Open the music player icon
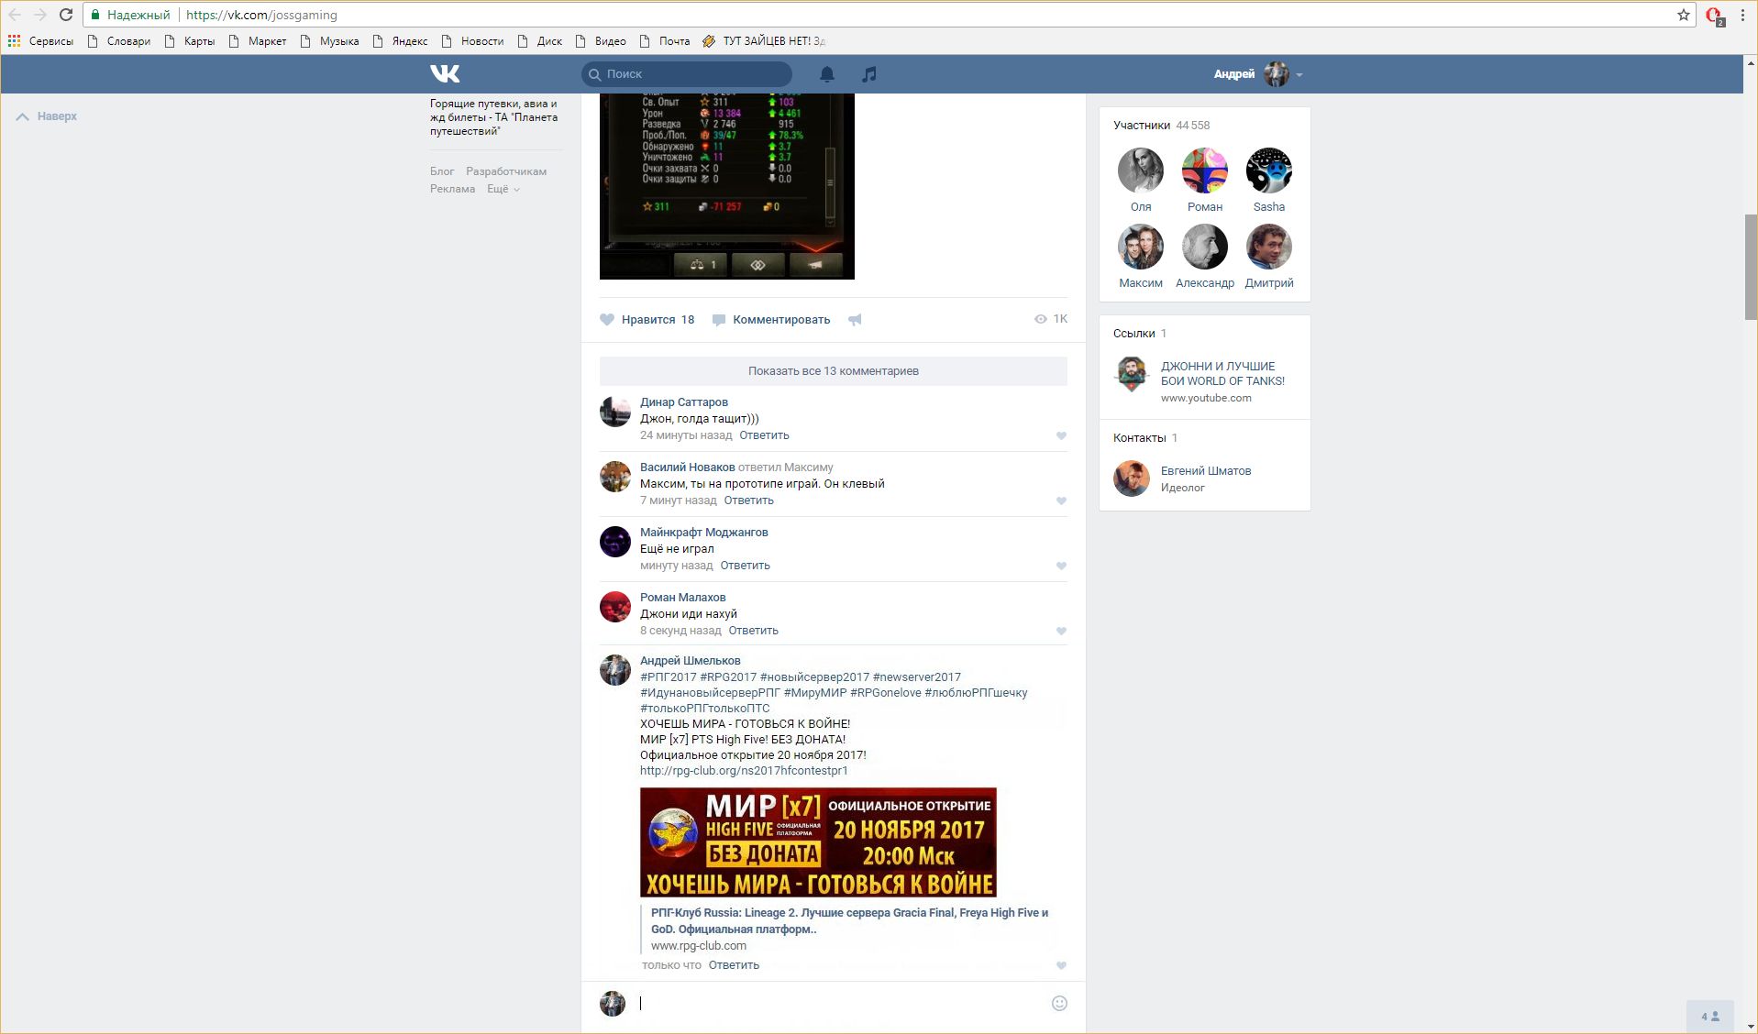Image resolution: width=1758 pixels, height=1034 pixels. (x=868, y=74)
